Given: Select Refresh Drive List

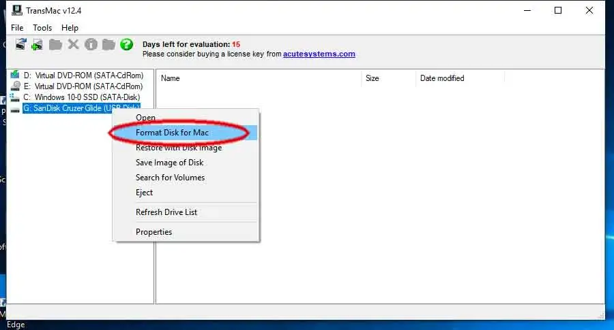Looking at the screenshot, I should tap(186, 212).
